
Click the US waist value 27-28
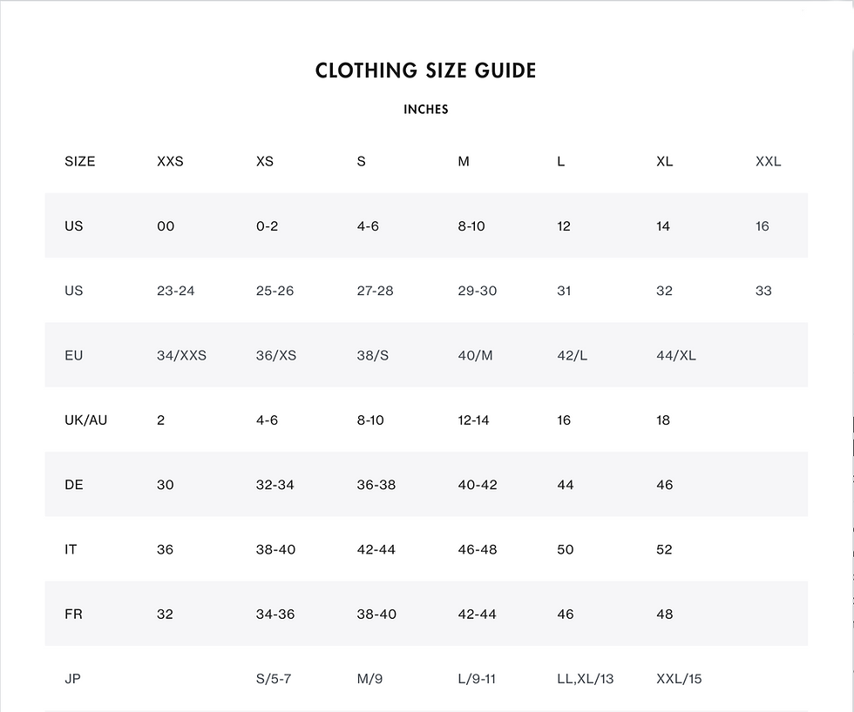[375, 291]
